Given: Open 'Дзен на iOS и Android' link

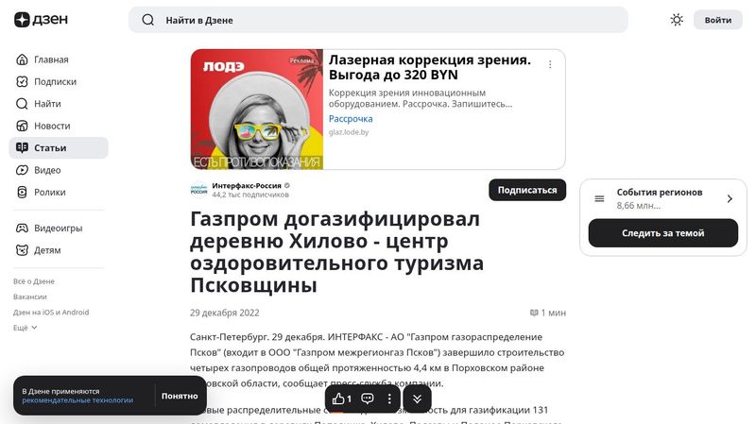Looking at the screenshot, I should (51, 313).
